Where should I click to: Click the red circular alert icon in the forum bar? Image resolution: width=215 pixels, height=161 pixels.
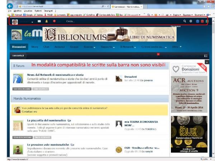[54, 21]
